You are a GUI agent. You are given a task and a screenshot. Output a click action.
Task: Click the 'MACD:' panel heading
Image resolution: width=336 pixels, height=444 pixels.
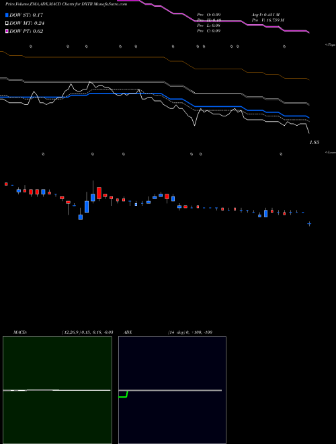click(20, 332)
